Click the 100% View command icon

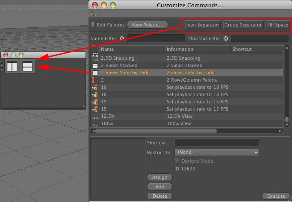tap(95, 123)
